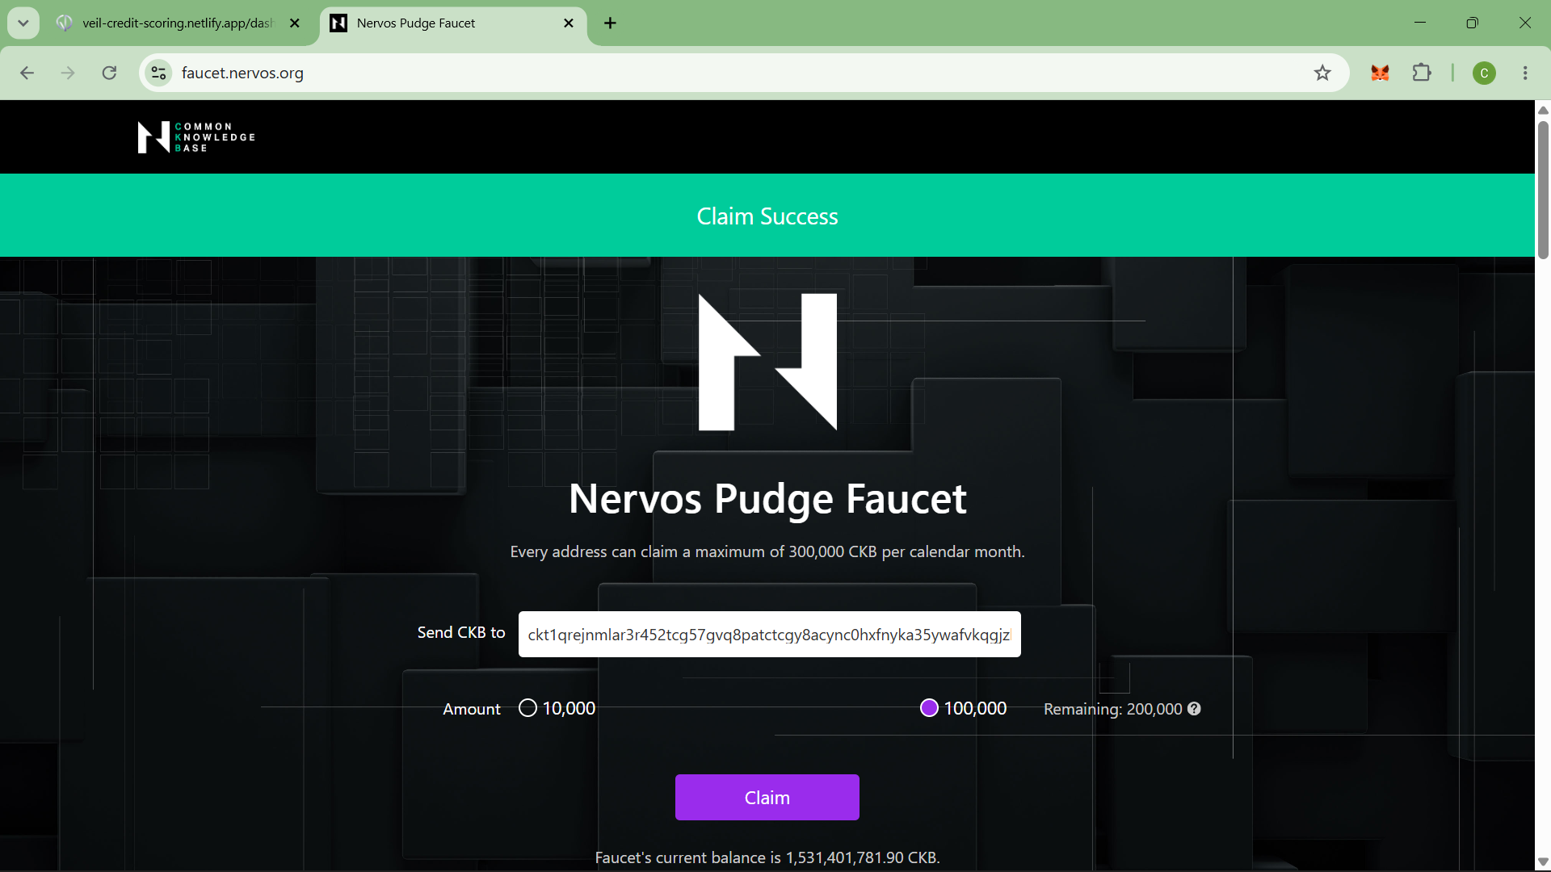Go back to previous page
1551x872 pixels.
click(27, 73)
